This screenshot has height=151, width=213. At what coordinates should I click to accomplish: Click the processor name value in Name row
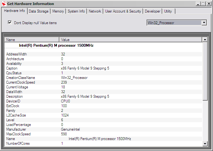(100, 139)
